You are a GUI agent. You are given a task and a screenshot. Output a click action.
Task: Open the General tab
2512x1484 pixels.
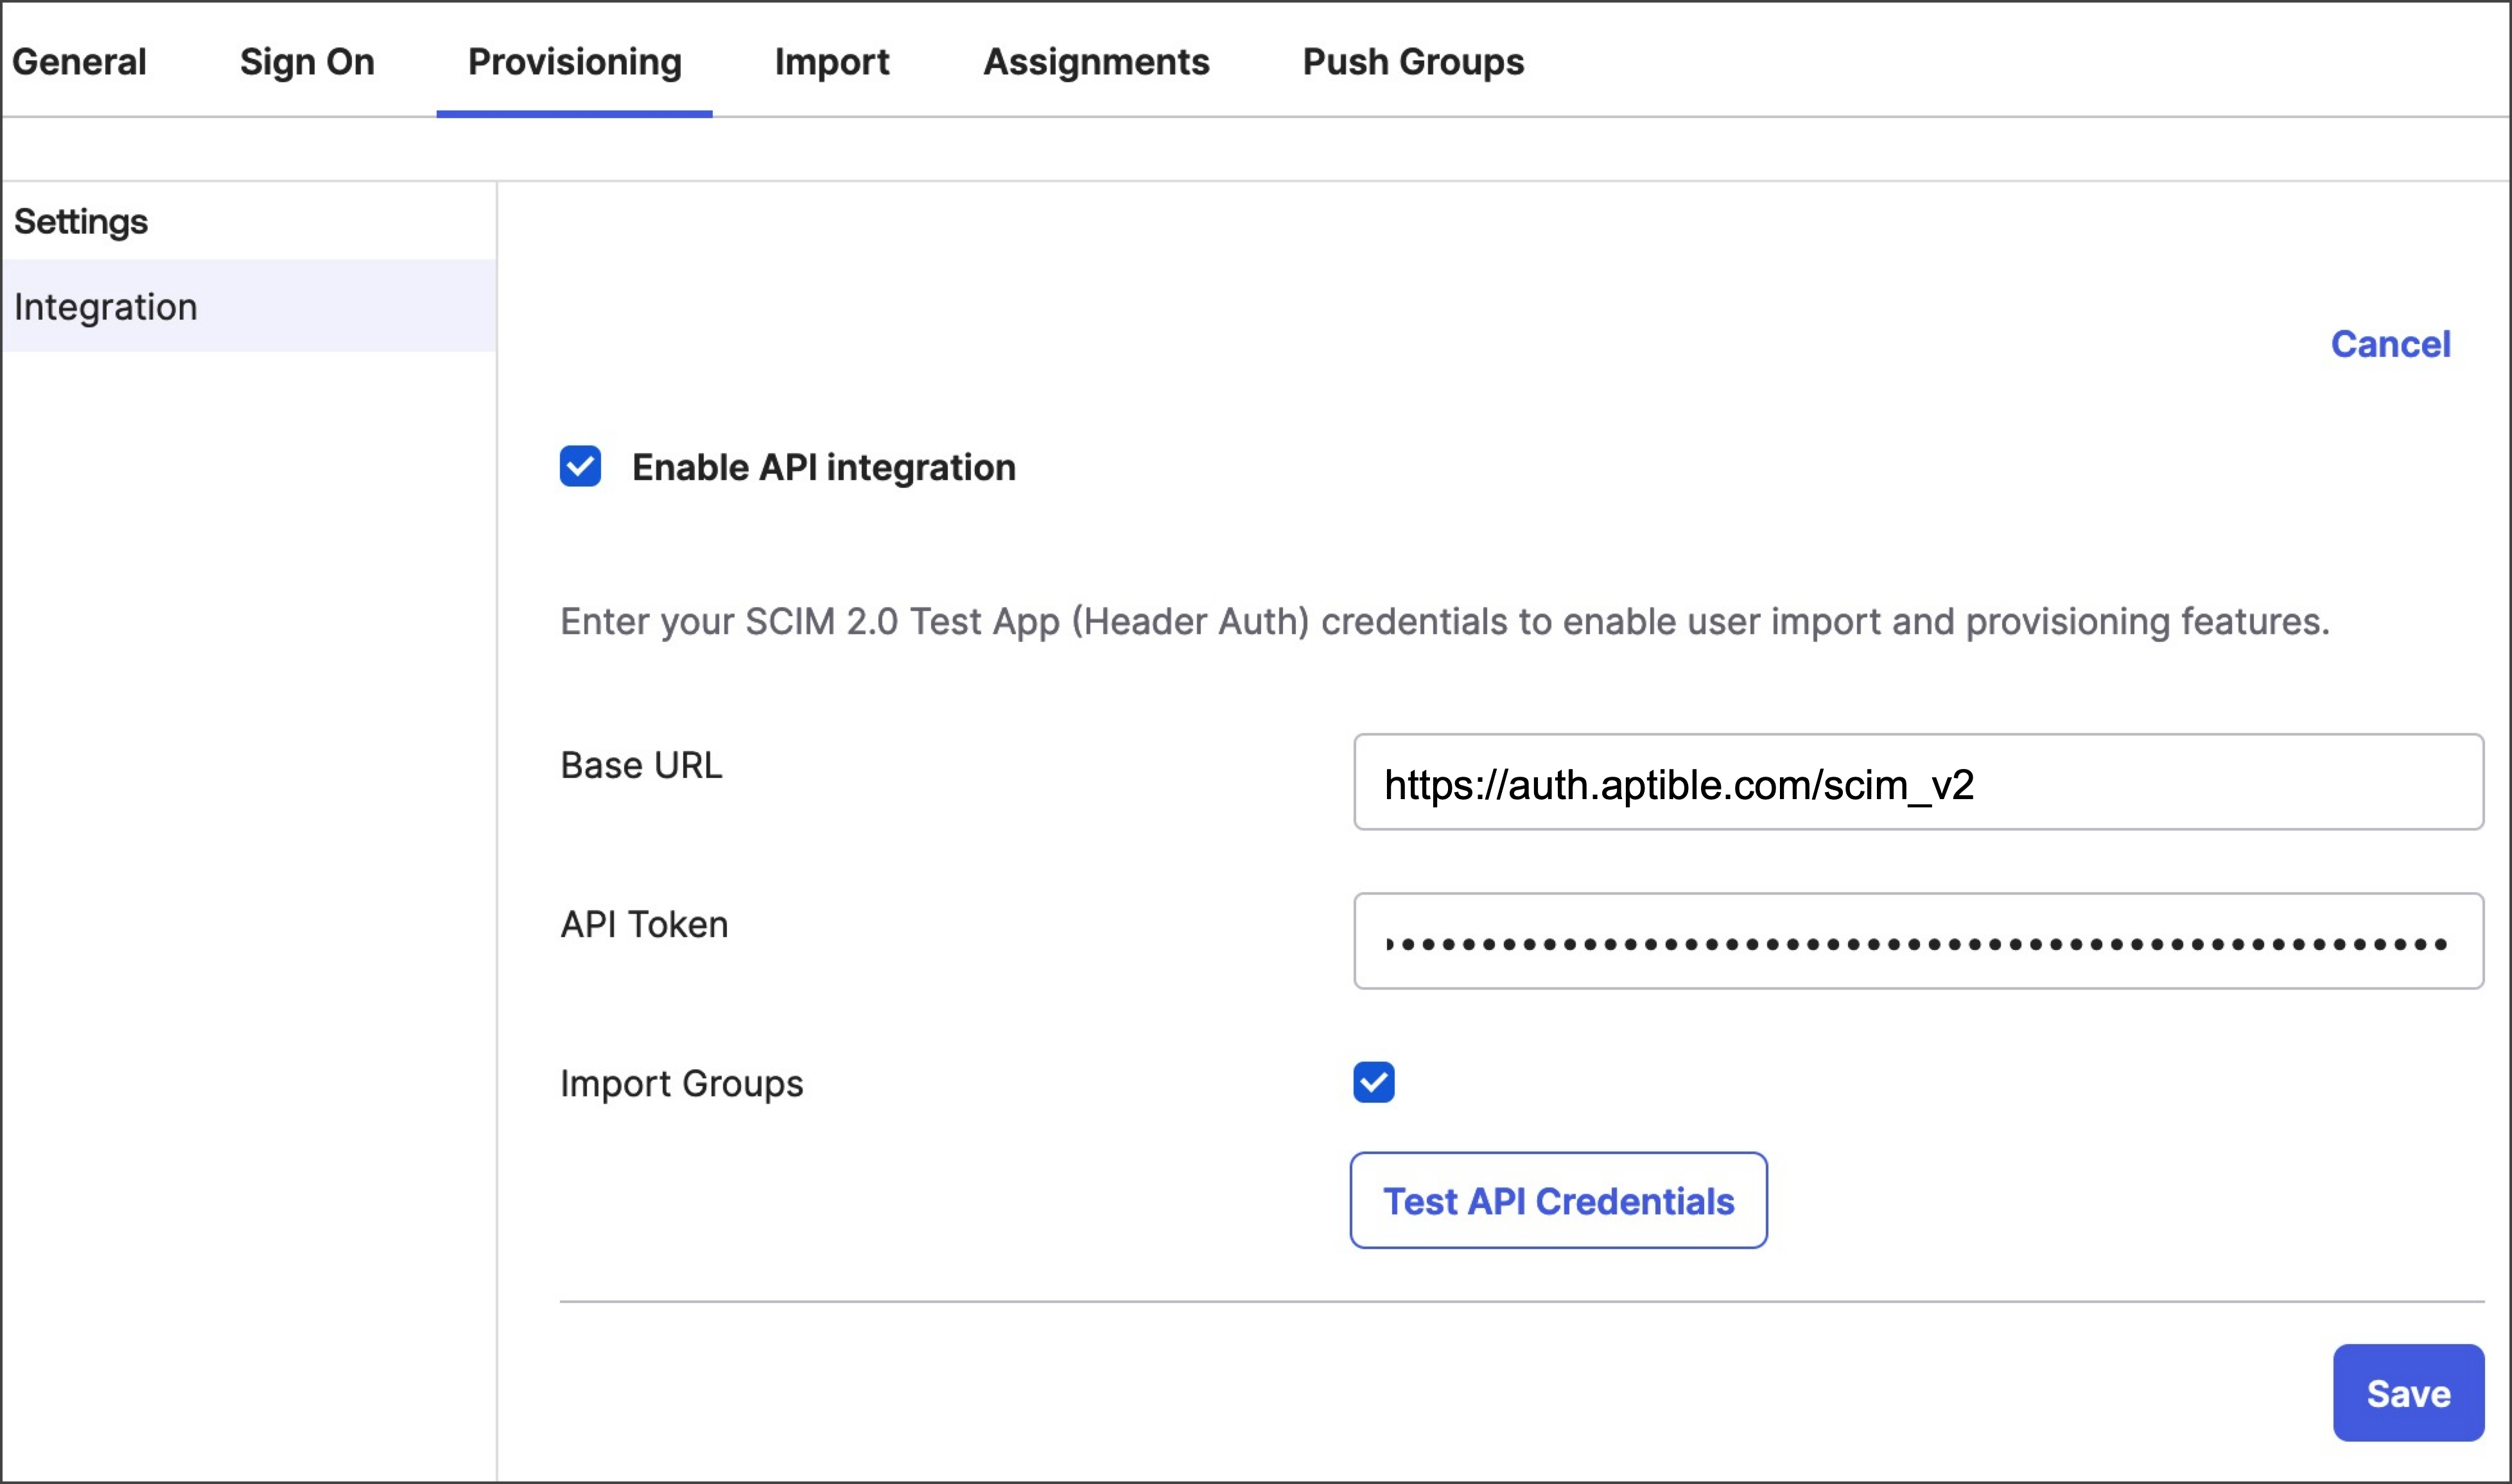point(79,62)
